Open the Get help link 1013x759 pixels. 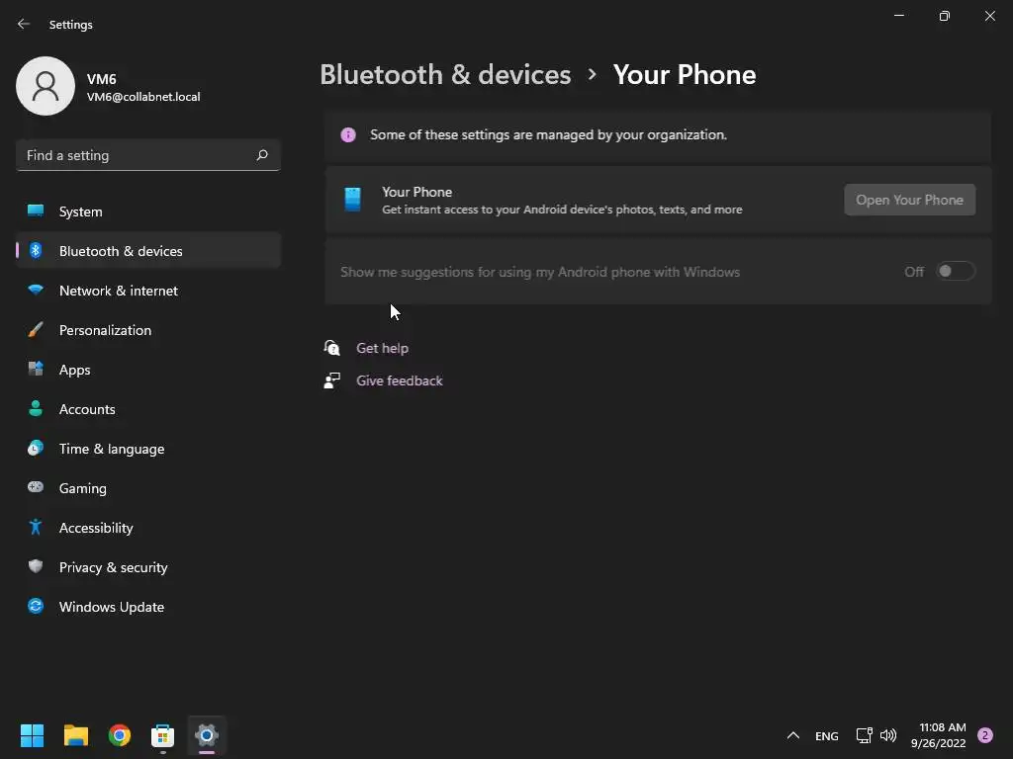point(383,348)
